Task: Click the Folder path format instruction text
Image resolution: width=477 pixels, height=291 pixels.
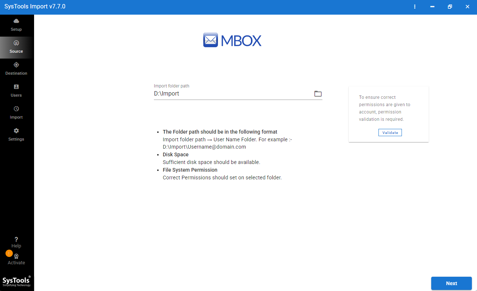Action: [x=219, y=131]
